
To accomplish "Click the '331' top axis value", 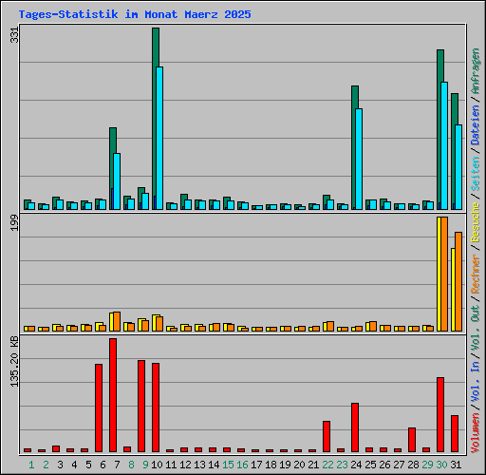I will (x=15, y=35).
